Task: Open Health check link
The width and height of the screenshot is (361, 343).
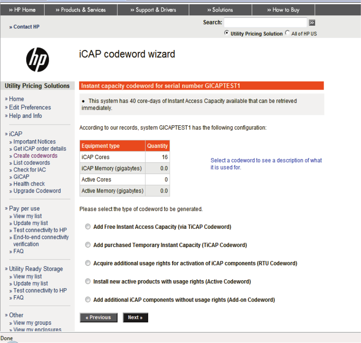Action: click(x=29, y=184)
